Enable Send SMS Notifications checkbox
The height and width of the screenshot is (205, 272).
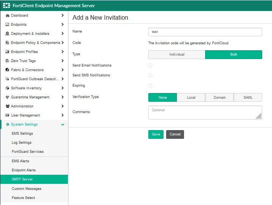(150, 75)
